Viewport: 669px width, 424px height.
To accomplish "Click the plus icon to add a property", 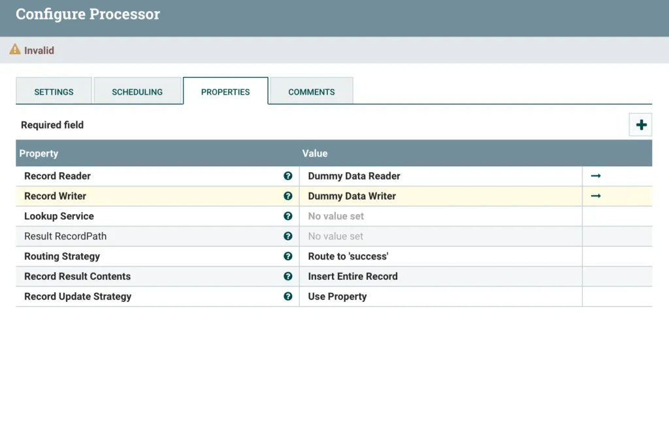I will [641, 124].
